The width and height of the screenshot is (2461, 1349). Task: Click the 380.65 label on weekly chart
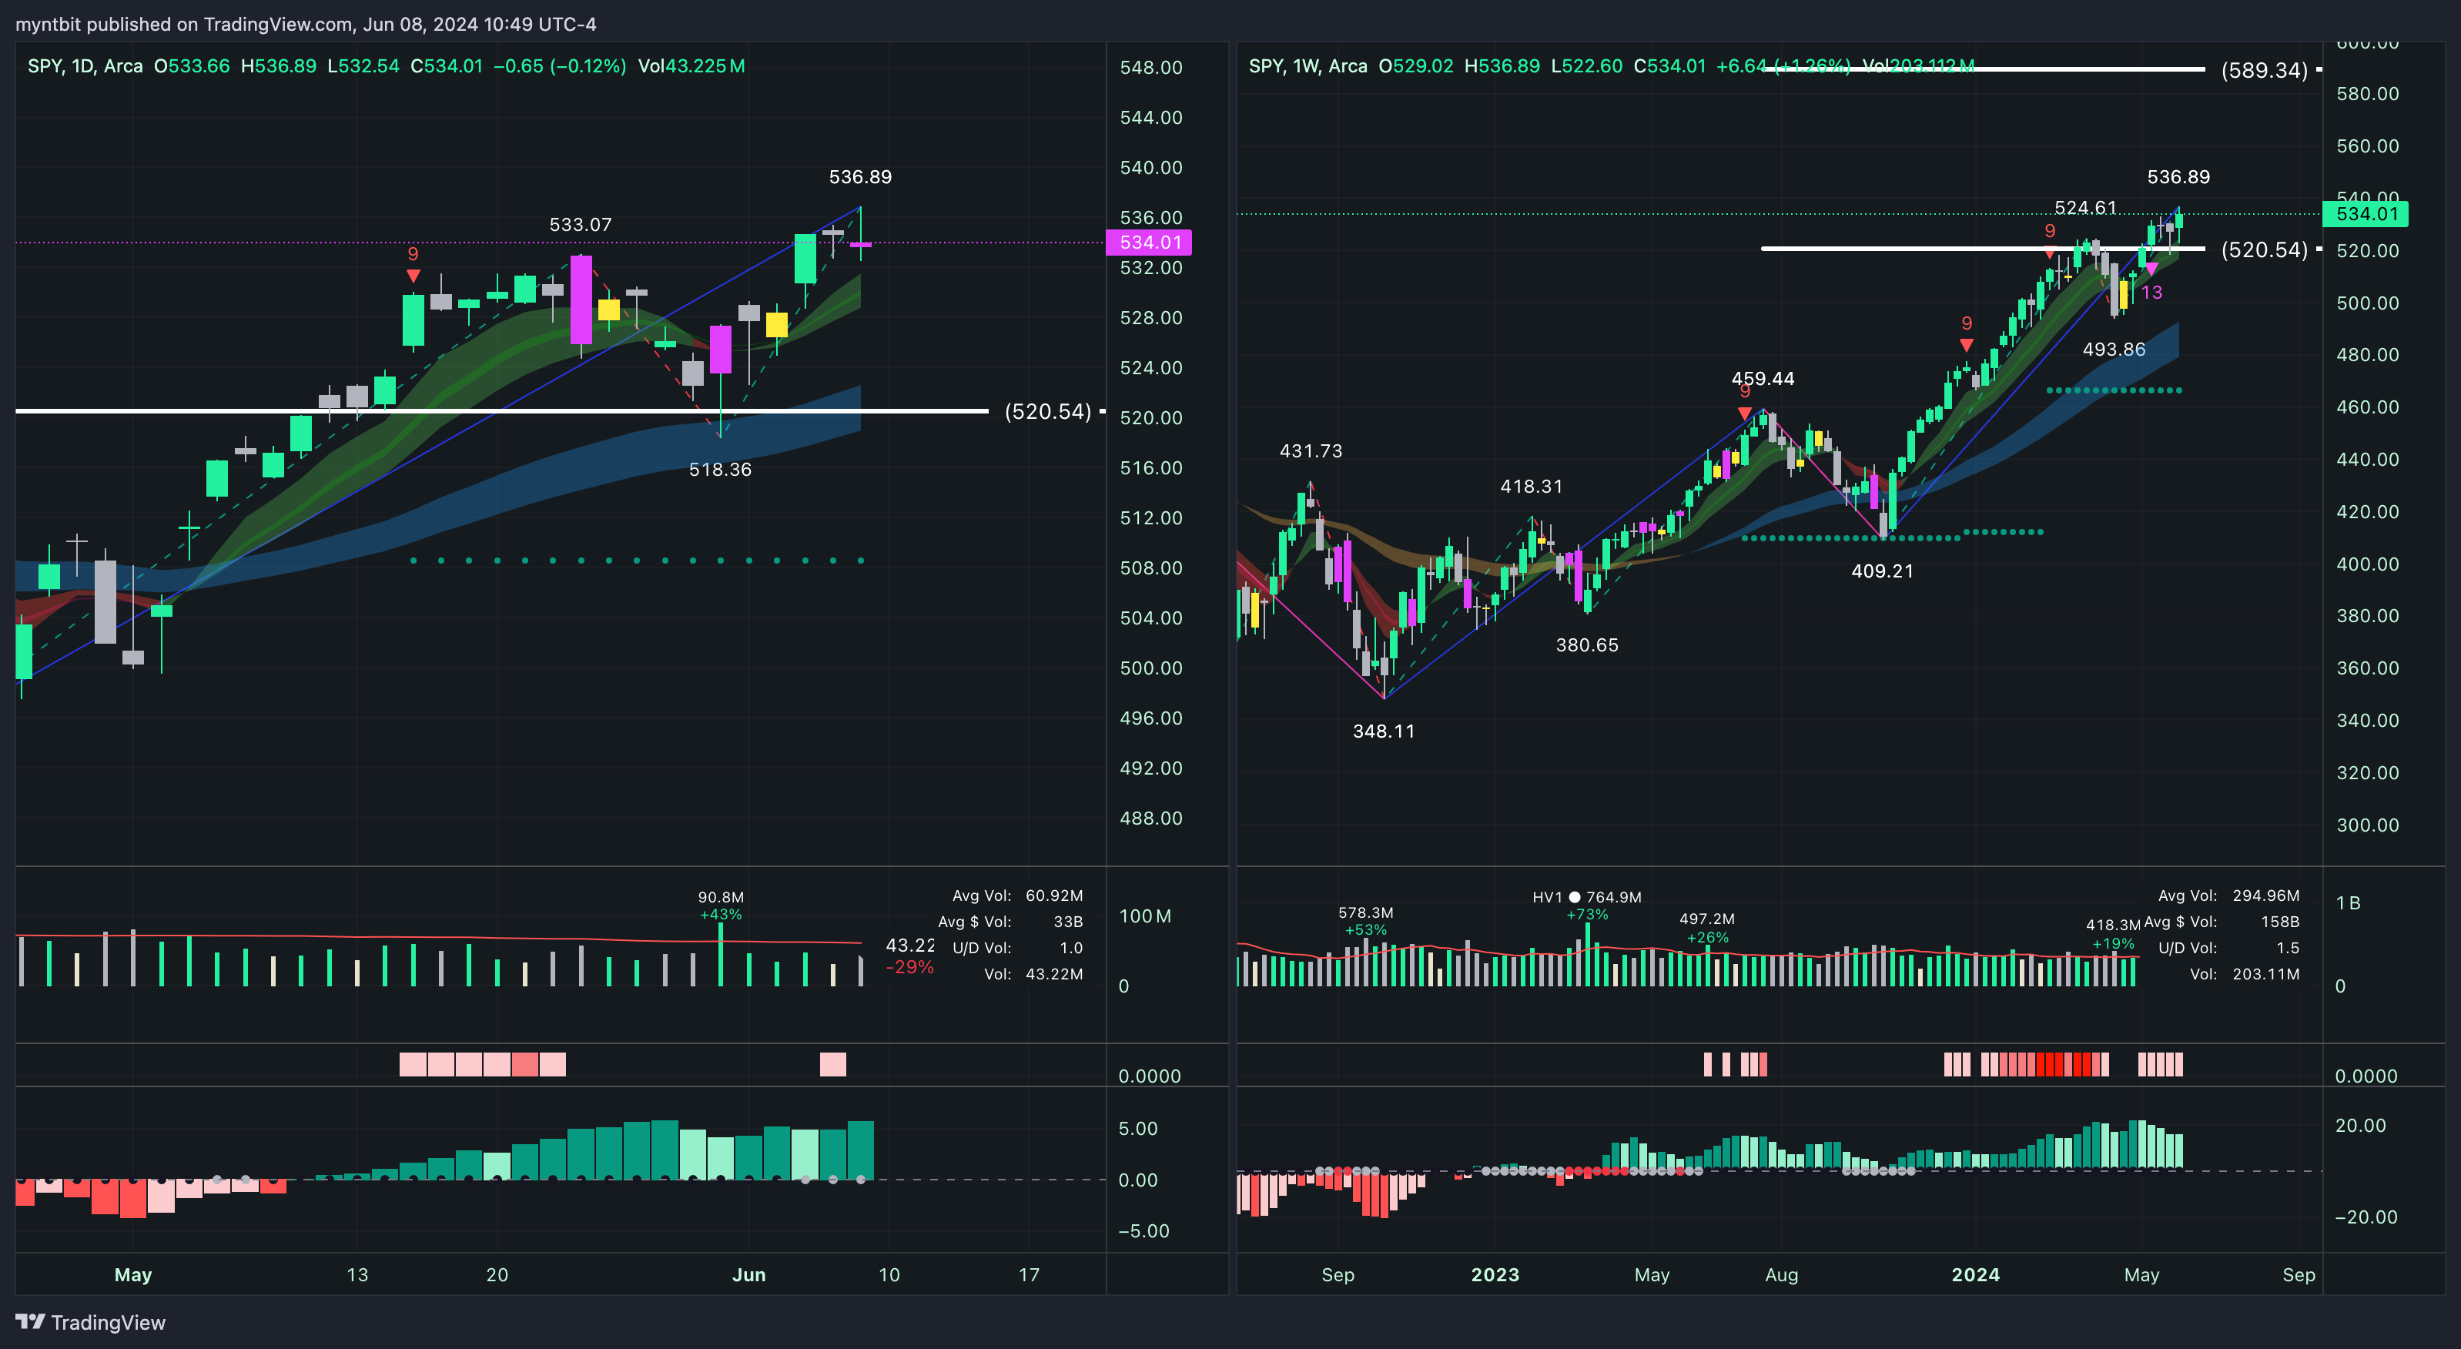pos(1587,645)
